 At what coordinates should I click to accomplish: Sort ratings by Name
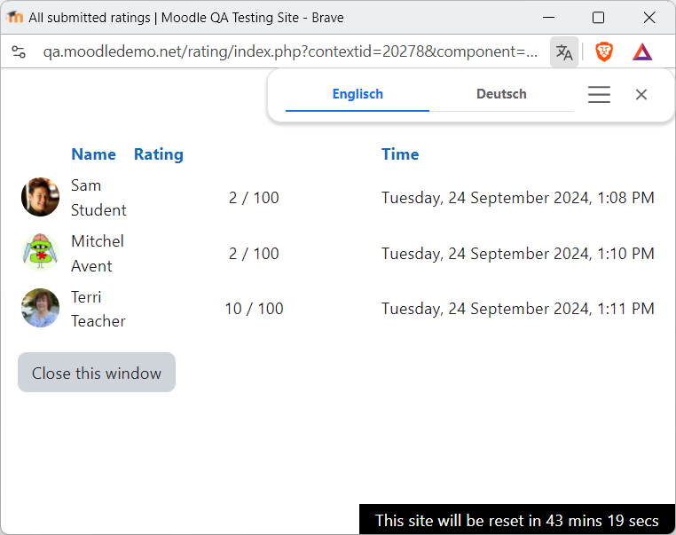[93, 154]
